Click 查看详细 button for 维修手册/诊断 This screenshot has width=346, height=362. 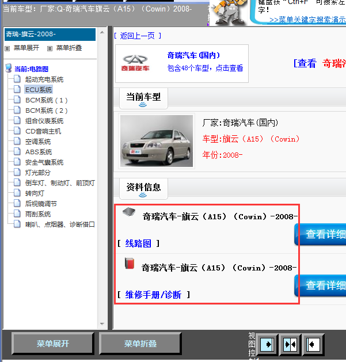tap(320, 285)
